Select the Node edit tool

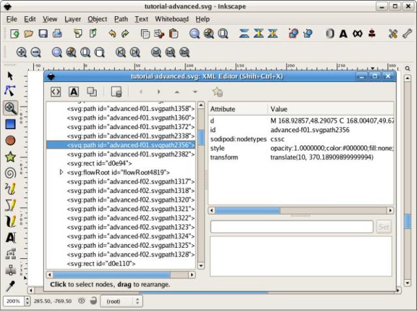point(10,91)
